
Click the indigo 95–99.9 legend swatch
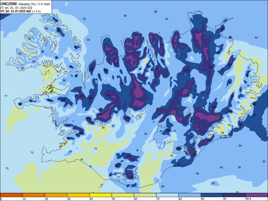234,195
